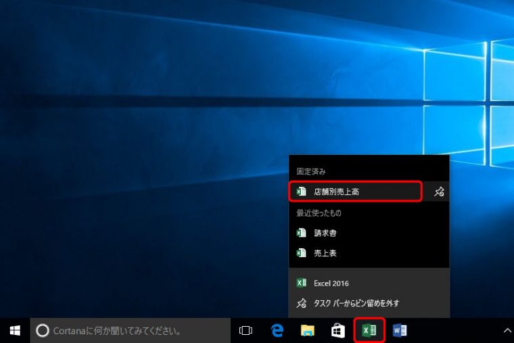The width and height of the screenshot is (514, 343).
Task: Click the Excel file icon beside 店舗別売上高
Action: coord(301,191)
